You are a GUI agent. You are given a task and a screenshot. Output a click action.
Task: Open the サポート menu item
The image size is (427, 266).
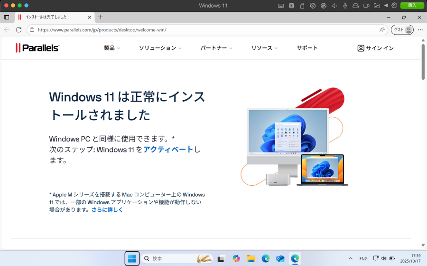(307, 48)
